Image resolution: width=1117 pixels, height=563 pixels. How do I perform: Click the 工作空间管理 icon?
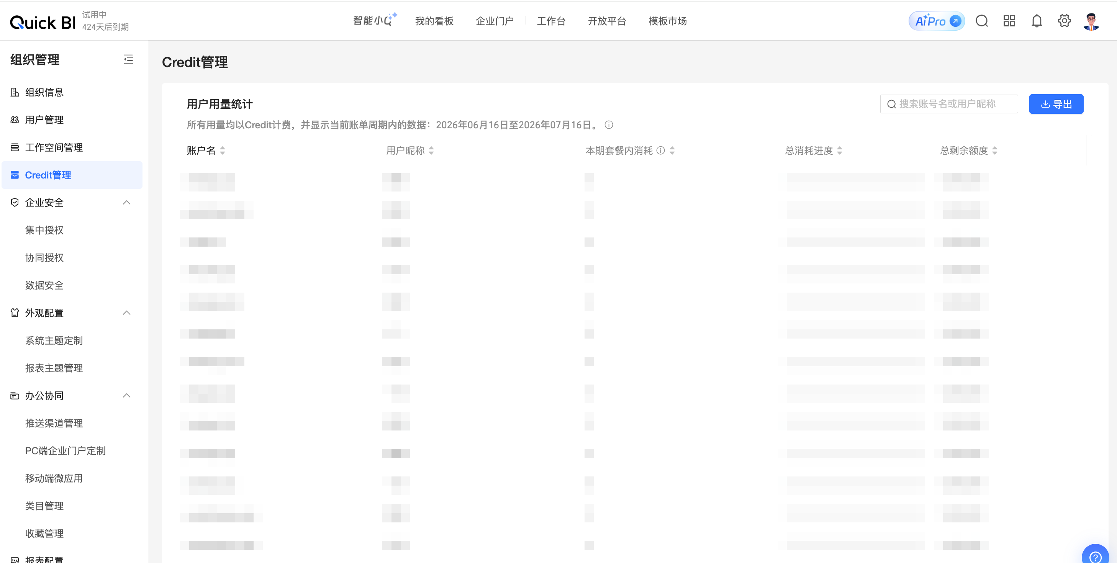coord(15,147)
